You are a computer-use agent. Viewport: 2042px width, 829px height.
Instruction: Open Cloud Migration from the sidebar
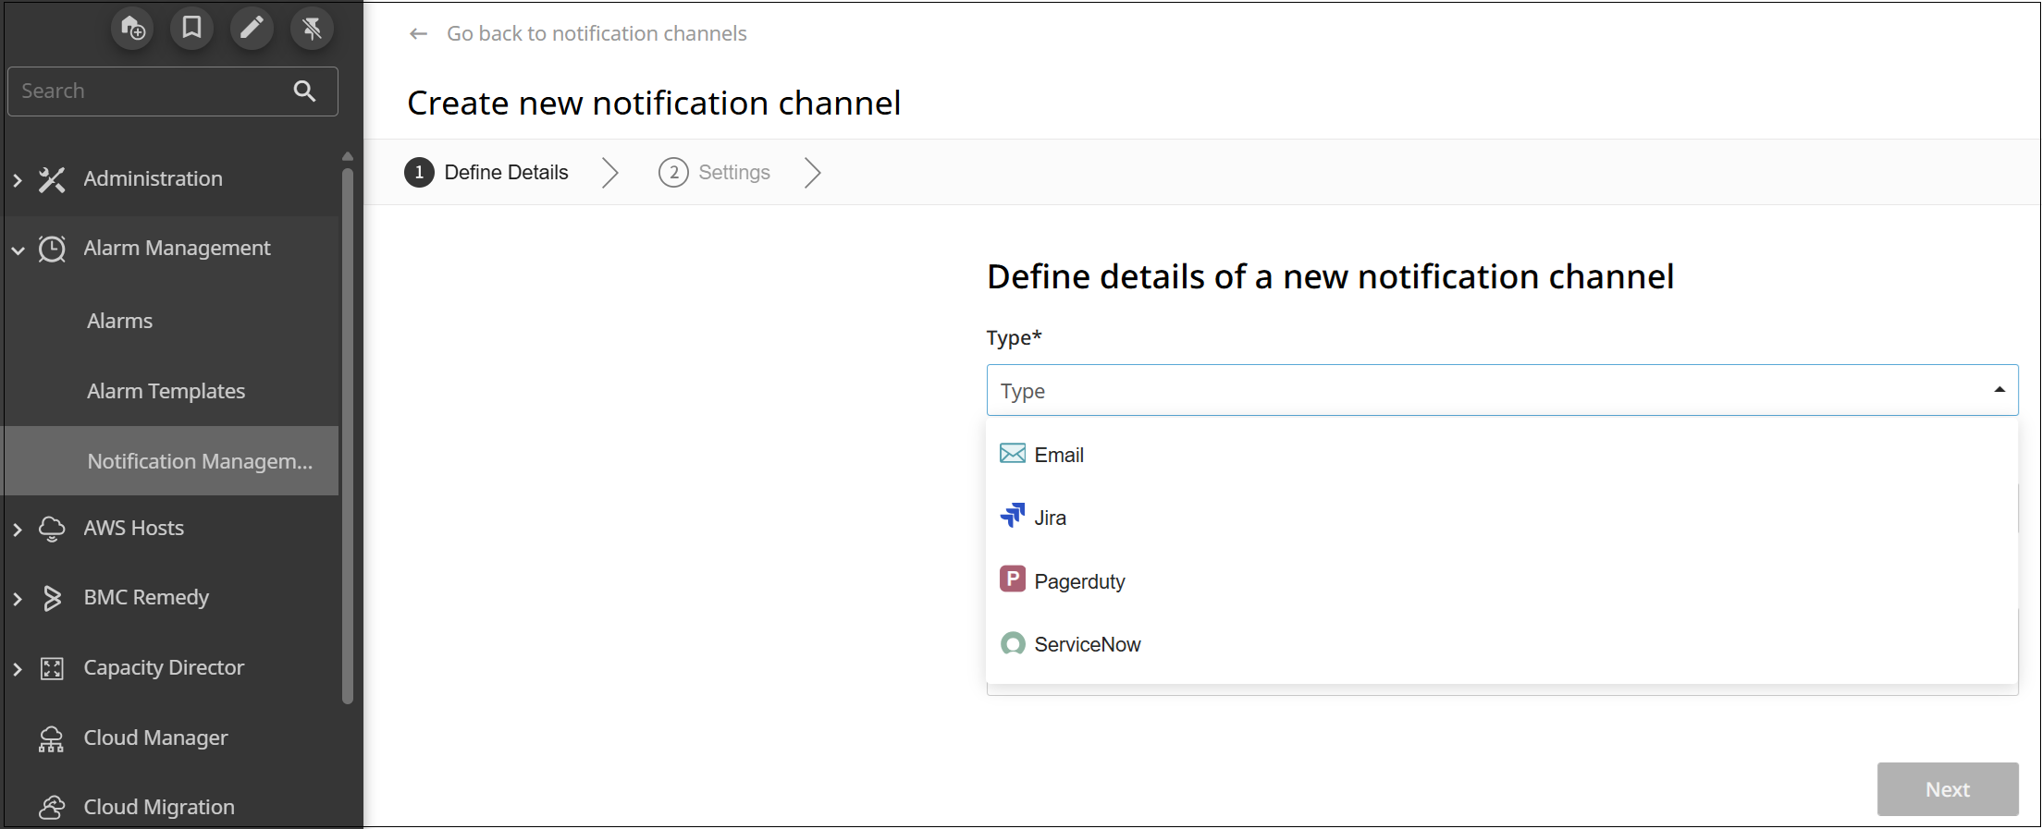click(158, 807)
